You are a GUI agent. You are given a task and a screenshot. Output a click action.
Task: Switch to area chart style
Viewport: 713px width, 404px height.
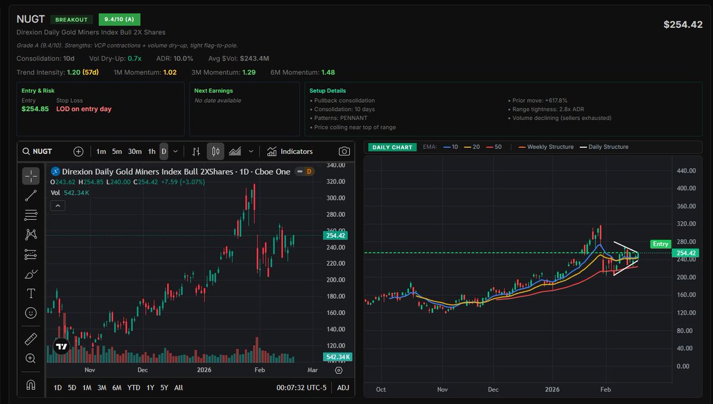[235, 151]
